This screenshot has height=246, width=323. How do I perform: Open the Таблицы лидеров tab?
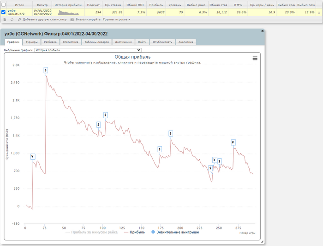click(x=96, y=42)
